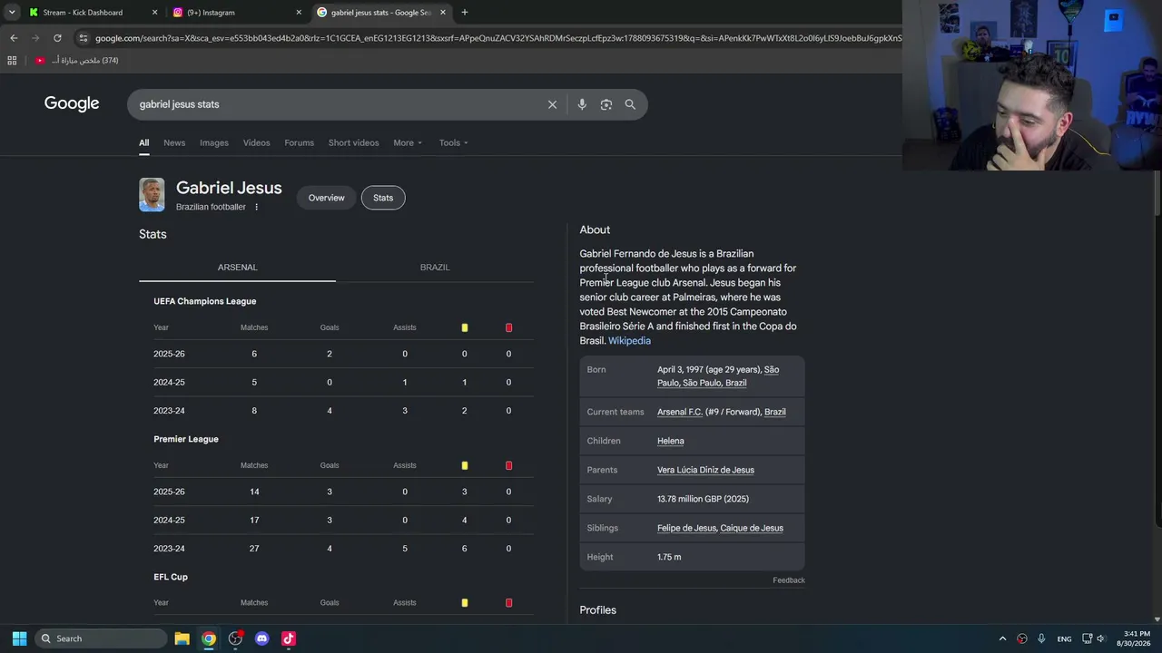Open the tab search dropdown arrow
This screenshot has width=1162, height=653.
pyautogui.click(x=12, y=13)
